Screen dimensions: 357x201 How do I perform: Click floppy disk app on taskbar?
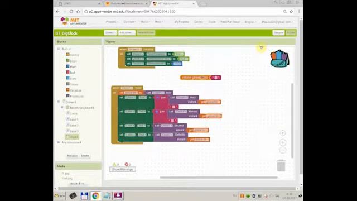point(84,196)
